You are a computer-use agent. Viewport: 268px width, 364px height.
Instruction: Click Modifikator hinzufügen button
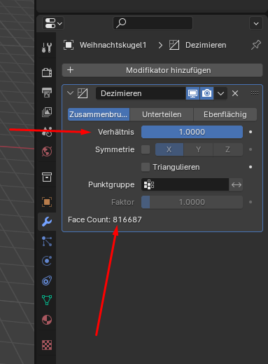162,70
